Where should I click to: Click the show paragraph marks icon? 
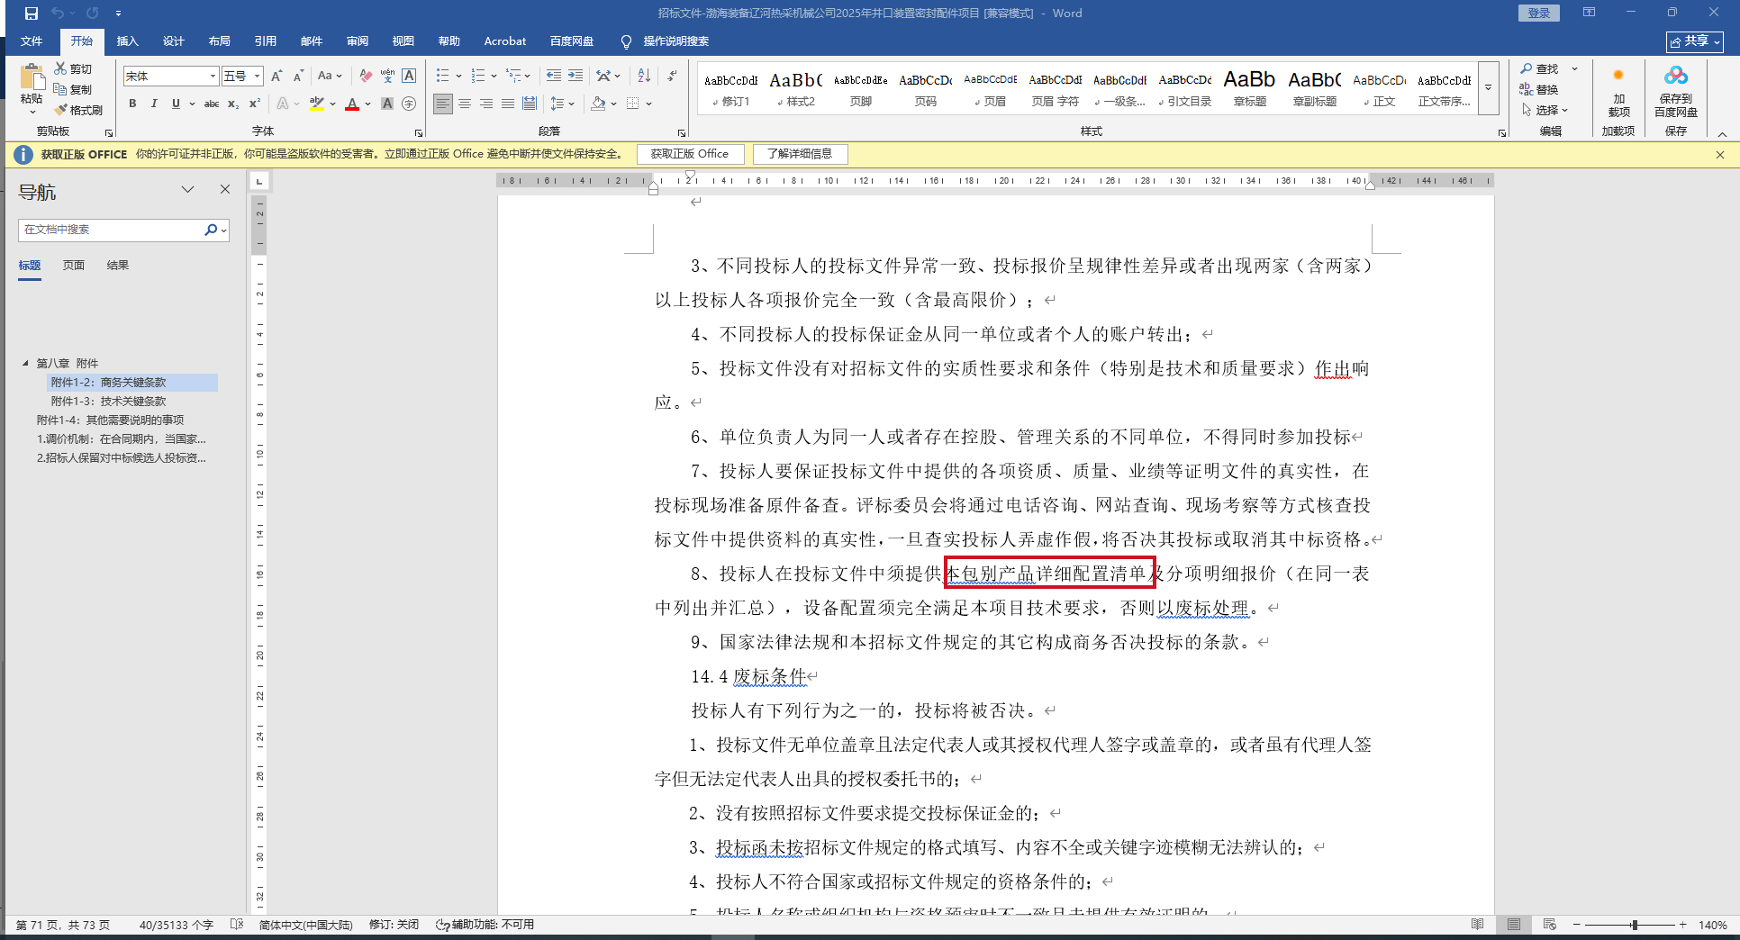click(673, 76)
